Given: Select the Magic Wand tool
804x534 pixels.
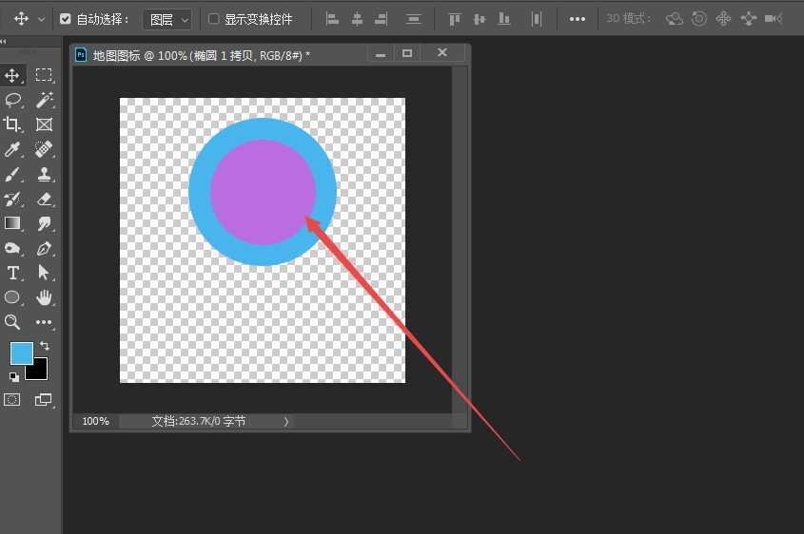Looking at the screenshot, I should (x=44, y=100).
